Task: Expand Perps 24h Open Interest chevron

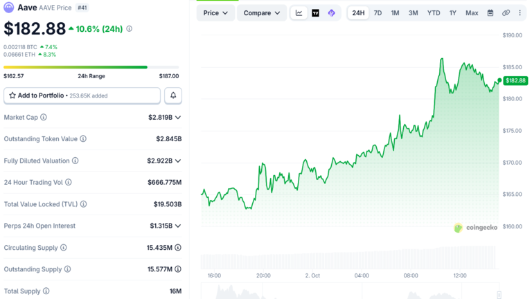Action: point(178,226)
